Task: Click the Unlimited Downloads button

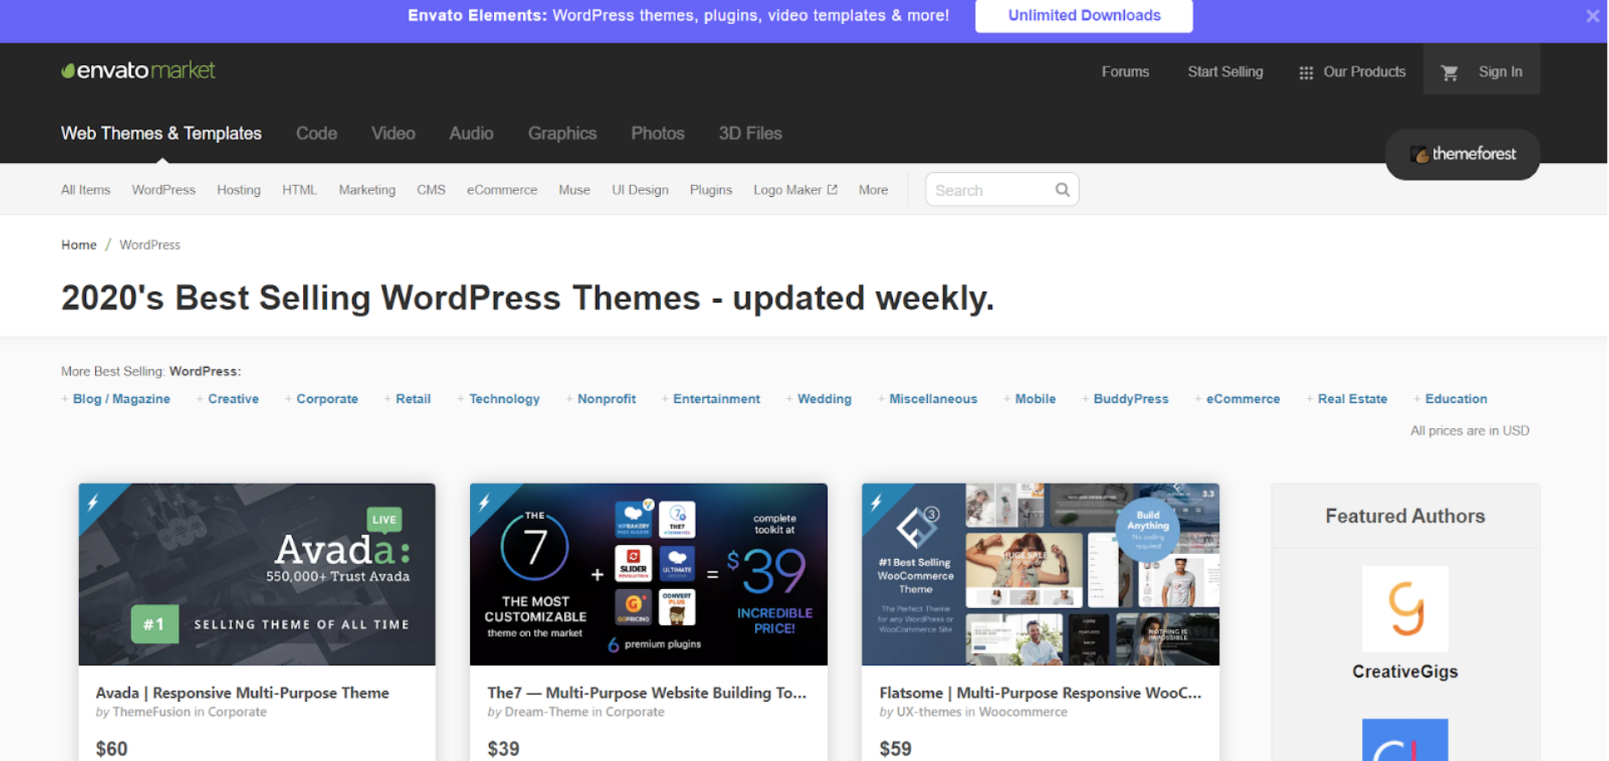Action: 1083,16
